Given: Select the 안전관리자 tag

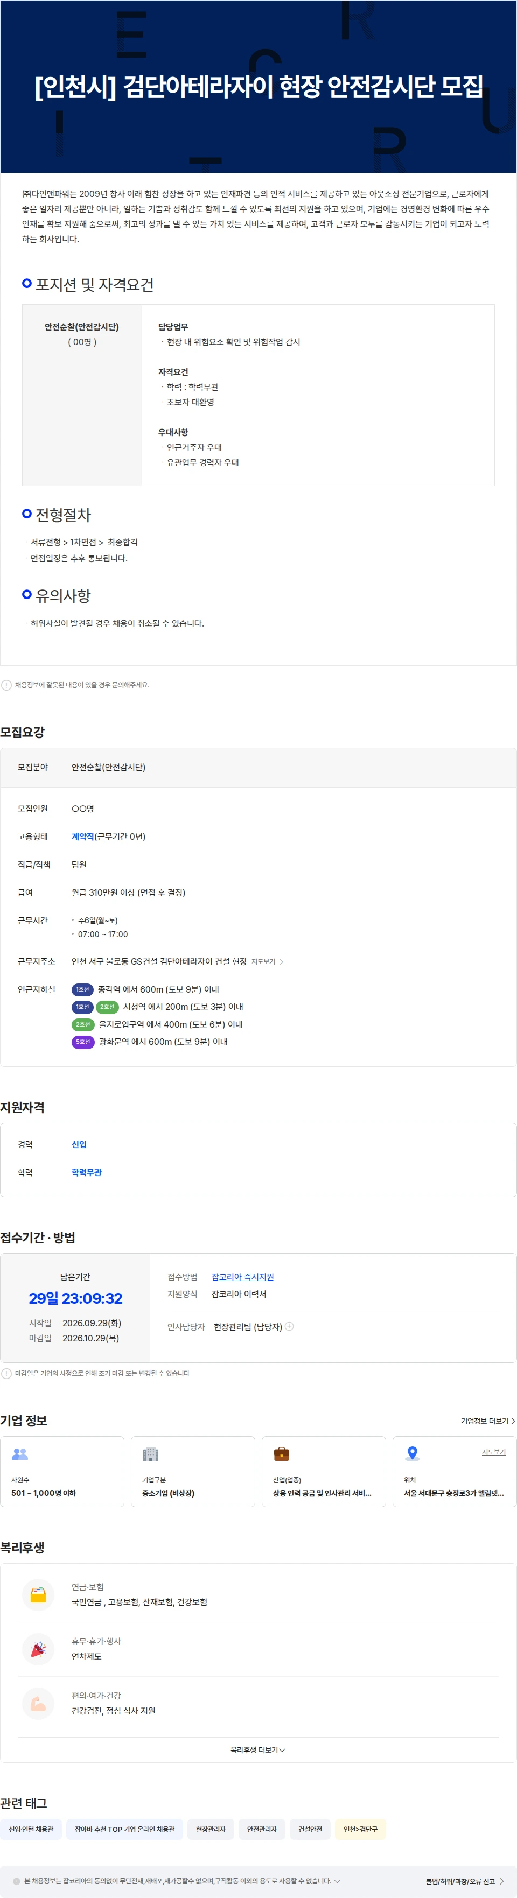Looking at the screenshot, I should (x=262, y=1829).
